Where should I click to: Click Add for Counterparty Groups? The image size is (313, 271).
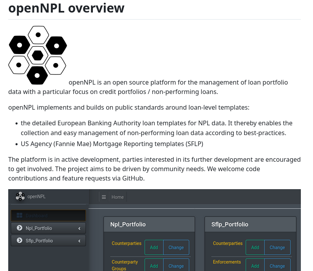[x=154, y=266]
